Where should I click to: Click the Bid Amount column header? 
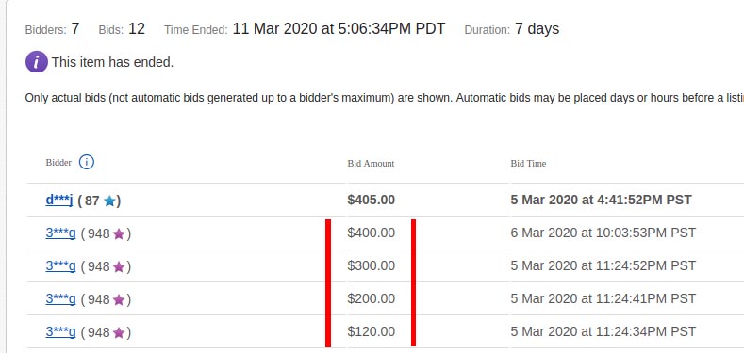pos(371,164)
